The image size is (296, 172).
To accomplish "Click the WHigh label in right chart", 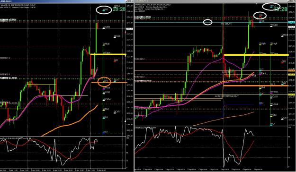I will click(274, 43).
